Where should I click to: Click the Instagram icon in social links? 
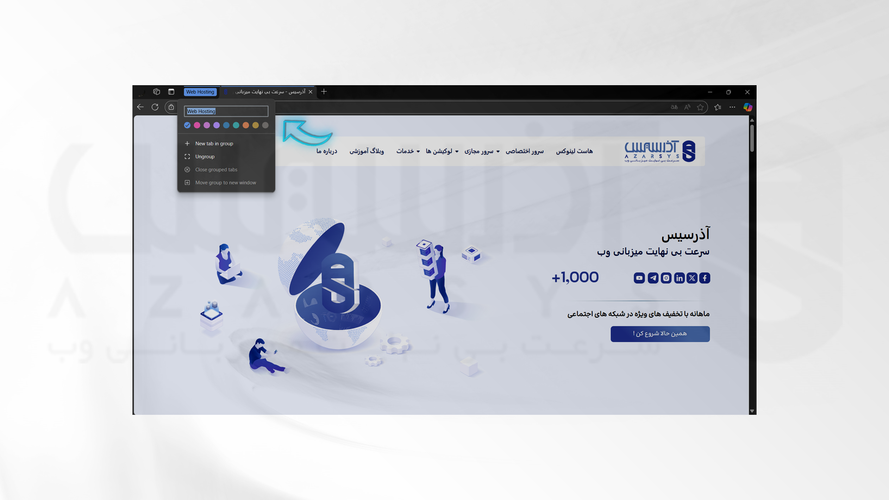click(x=665, y=278)
